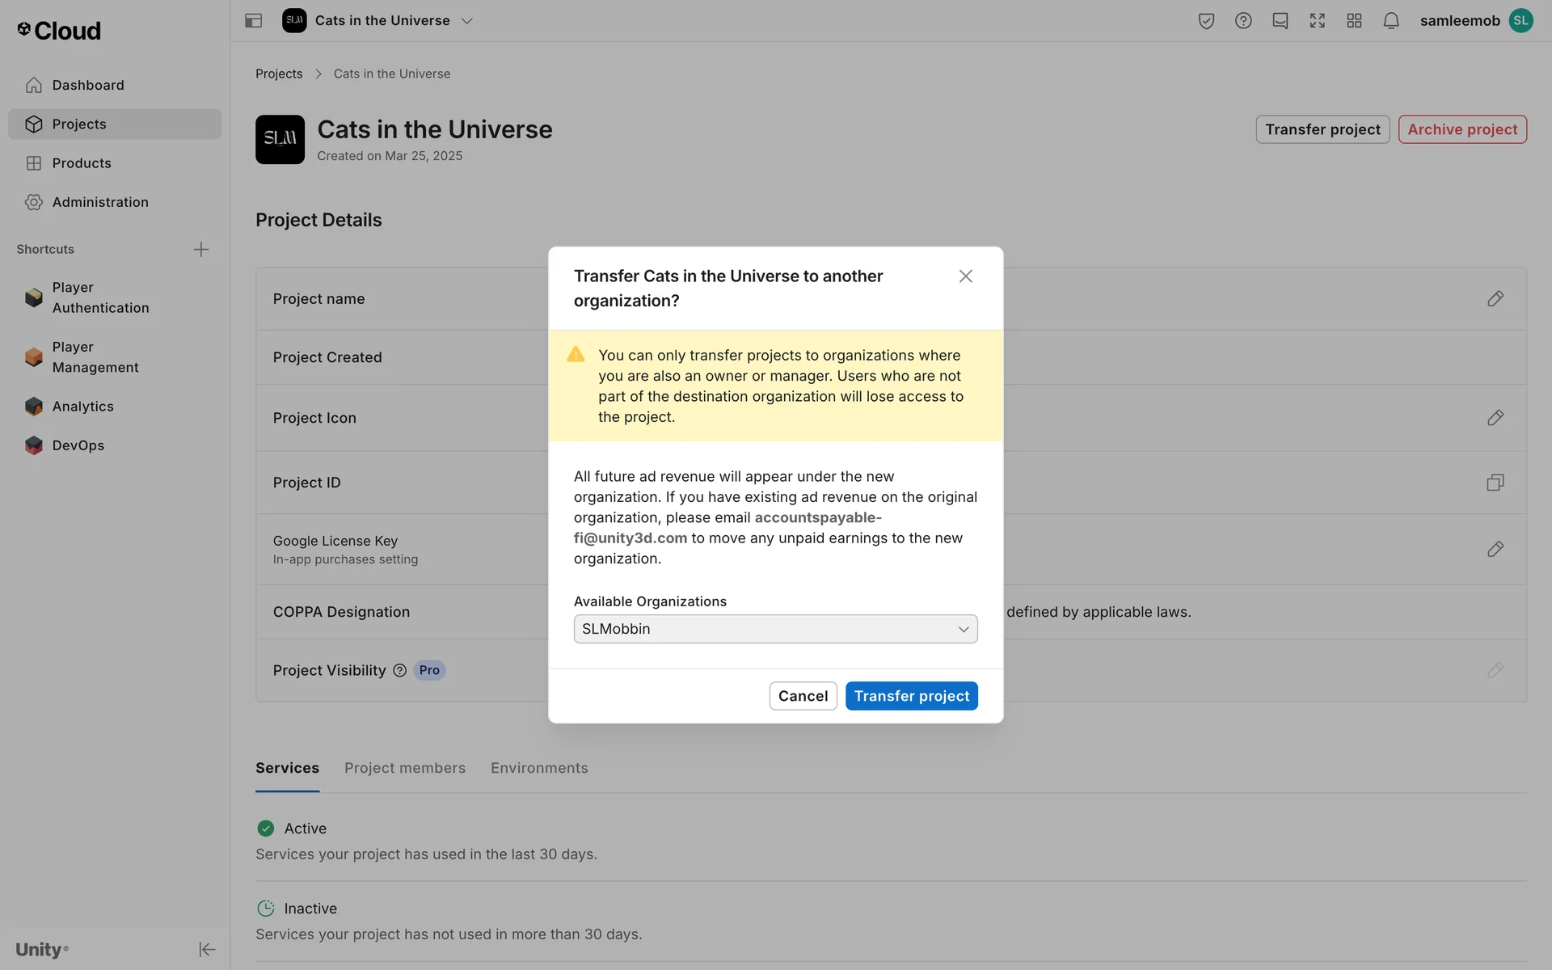Viewport: 1552px width, 970px height.
Task: Cancel the transfer dialog
Action: pos(802,696)
